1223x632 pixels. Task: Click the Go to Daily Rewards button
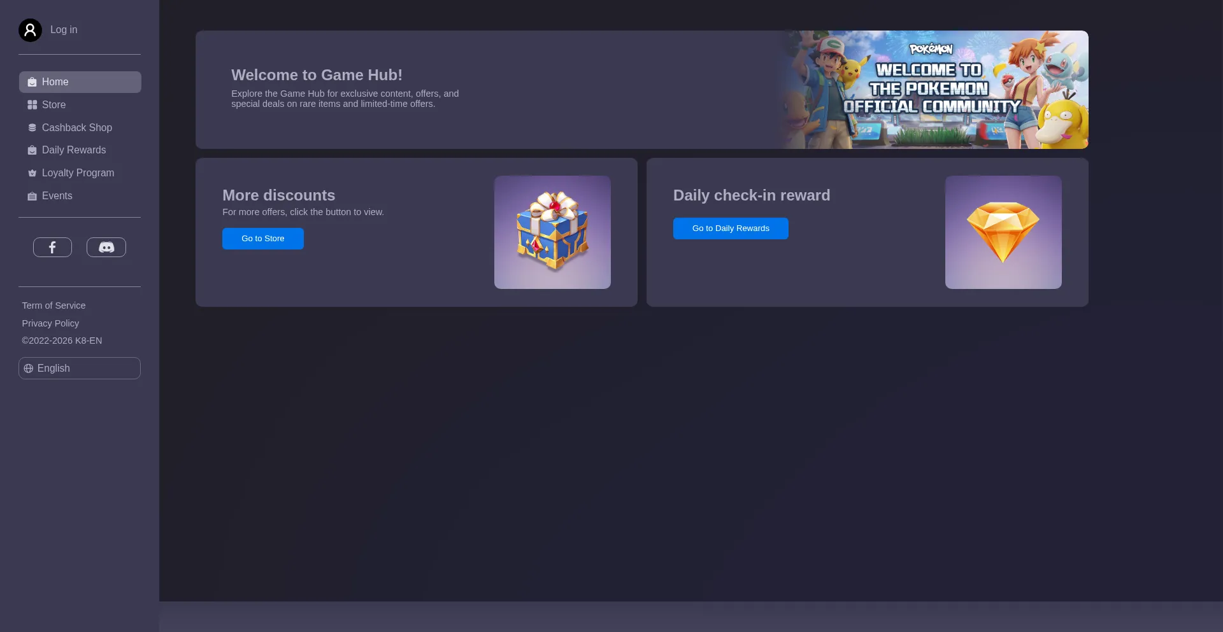(731, 228)
